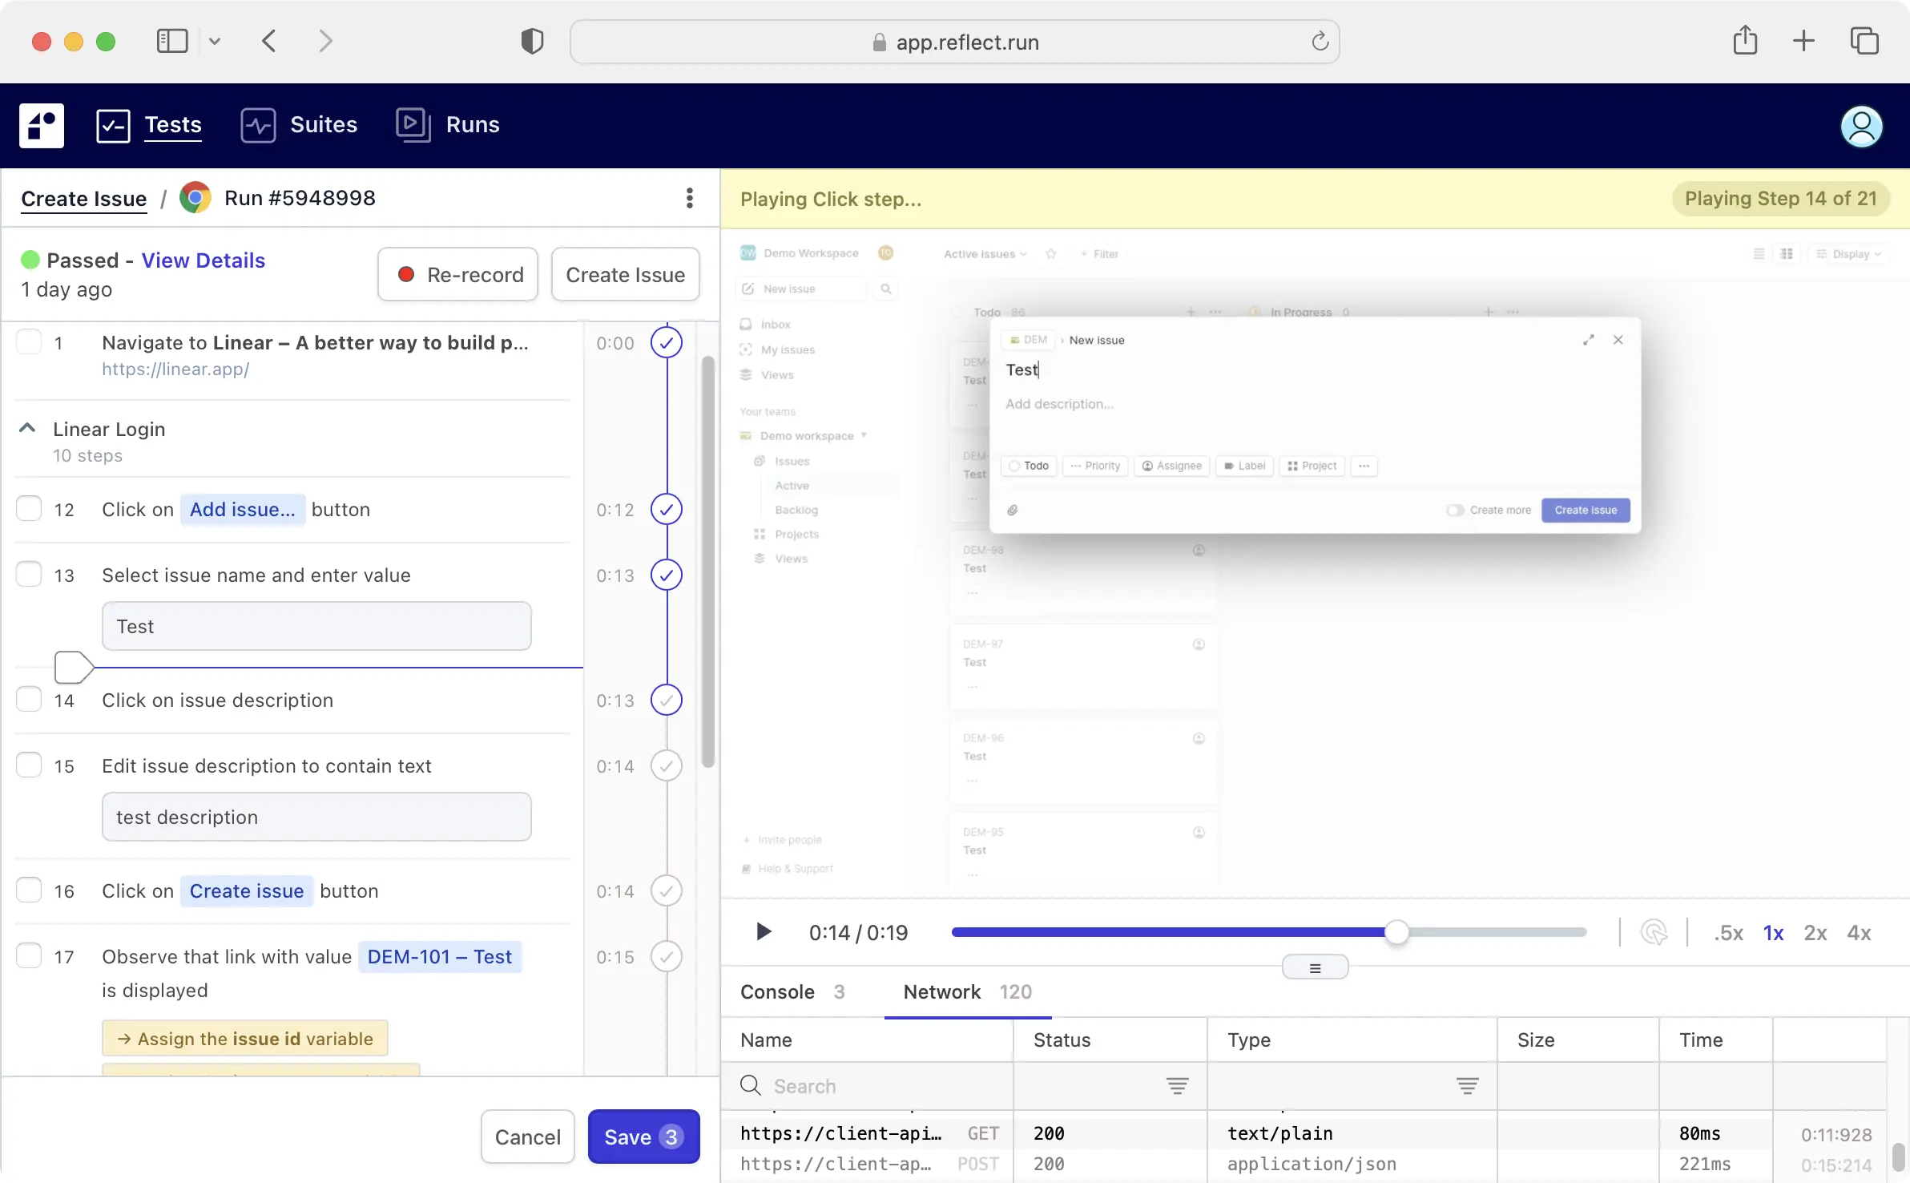Click the Type column filter dropdown

pyautogui.click(x=1467, y=1086)
